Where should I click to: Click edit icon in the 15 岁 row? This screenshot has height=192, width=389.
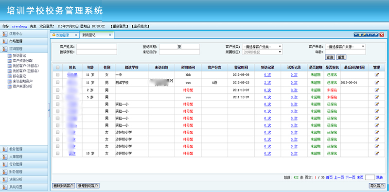(377, 153)
